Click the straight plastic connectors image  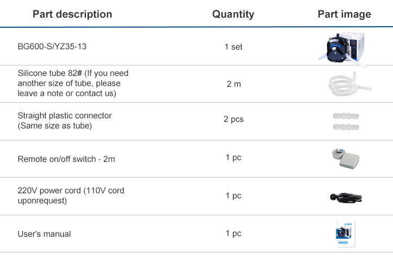tap(346, 122)
